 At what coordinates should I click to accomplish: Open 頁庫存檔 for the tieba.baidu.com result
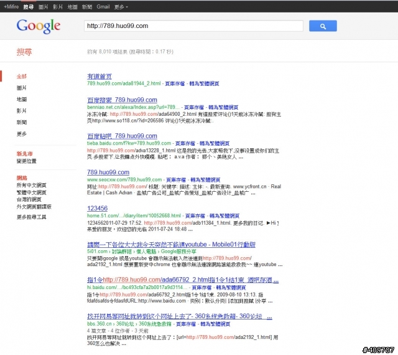click(185, 143)
